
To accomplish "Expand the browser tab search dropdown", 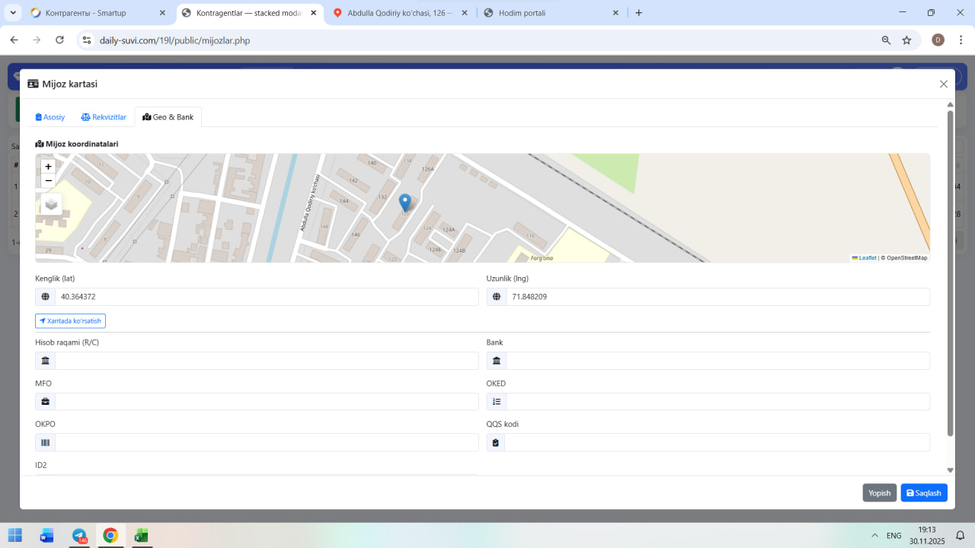I will click(x=13, y=13).
